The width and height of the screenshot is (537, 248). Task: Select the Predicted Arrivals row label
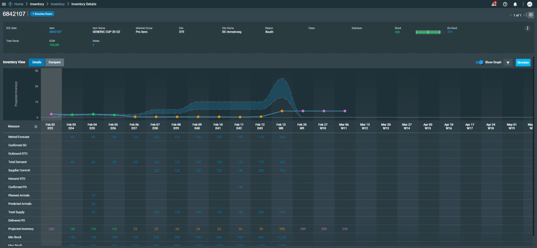[20, 204]
